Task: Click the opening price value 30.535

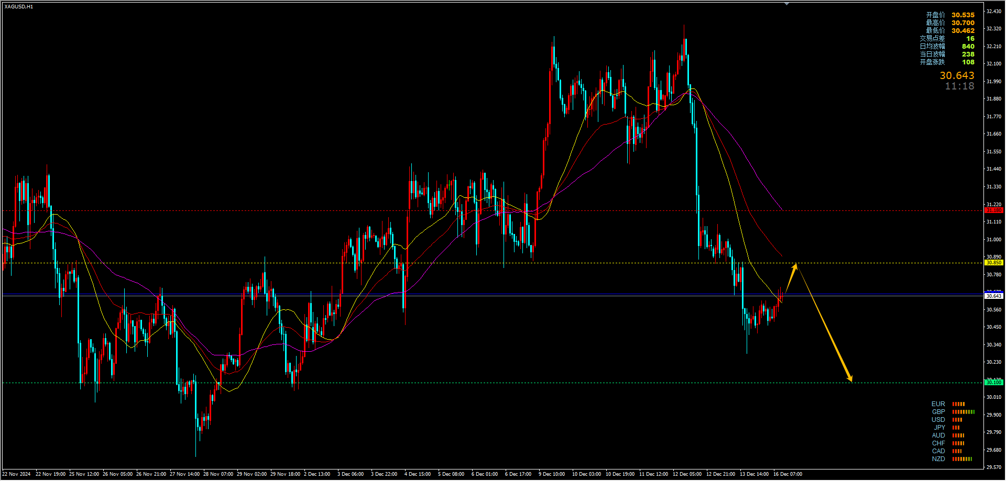Action: coord(963,15)
